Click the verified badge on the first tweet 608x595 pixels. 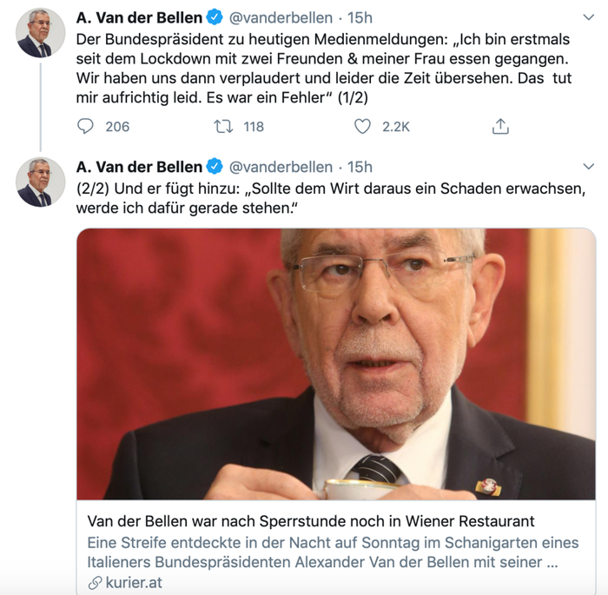(215, 17)
